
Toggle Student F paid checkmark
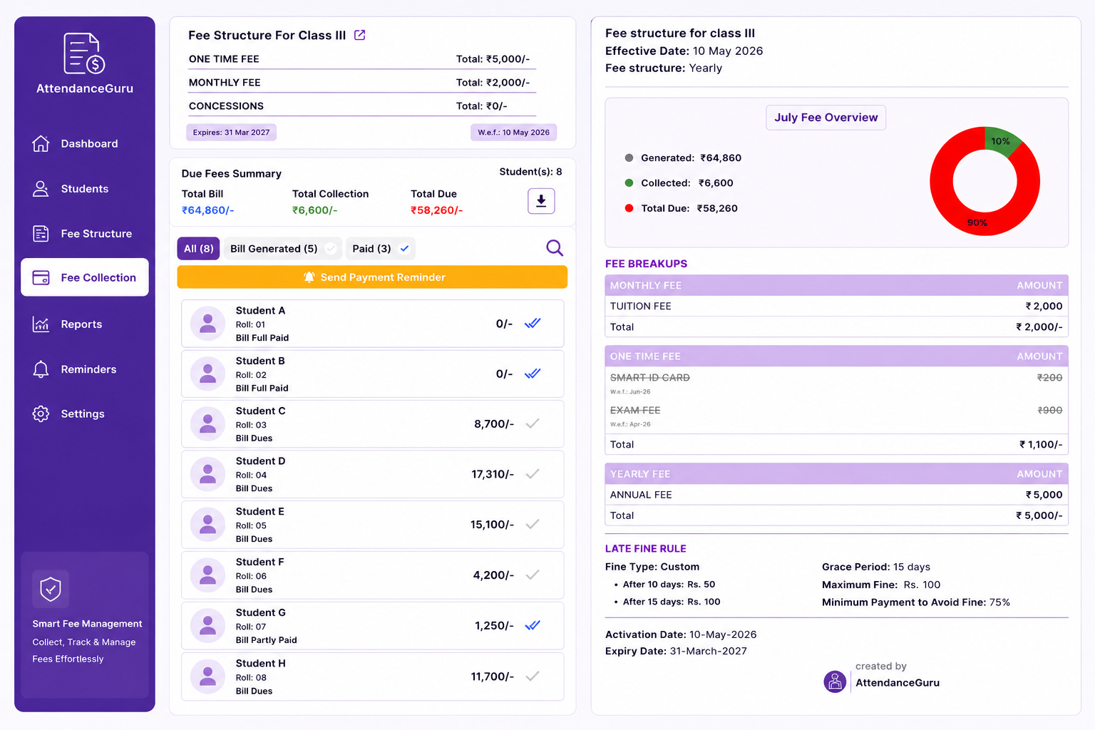point(533,575)
